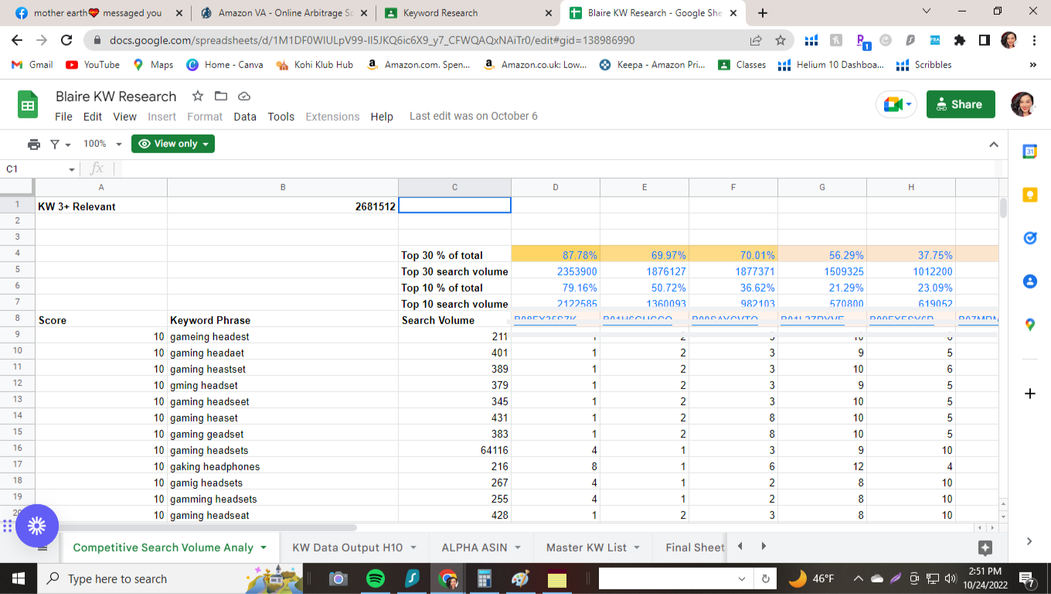Open the zoom level 100% dropdown
Viewport: 1051px width, 594px height.
click(x=103, y=144)
